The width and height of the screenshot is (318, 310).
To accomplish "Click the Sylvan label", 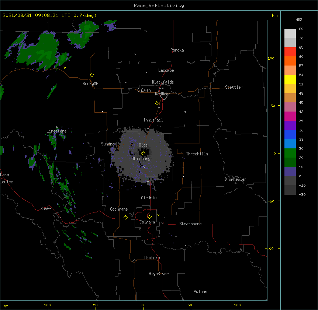I will 144,90.
